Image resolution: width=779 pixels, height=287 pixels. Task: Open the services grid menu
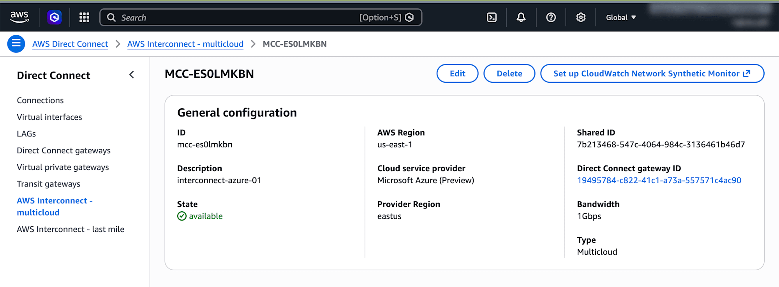click(x=84, y=17)
